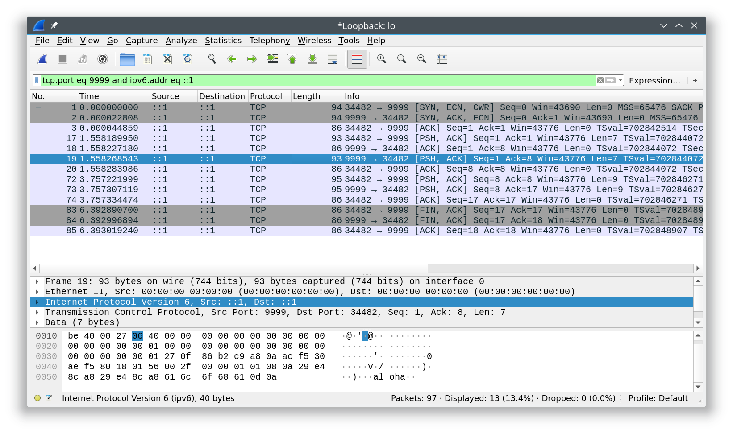Sort by the Destination column header
The width and height of the screenshot is (733, 434).
pyautogui.click(x=223, y=96)
